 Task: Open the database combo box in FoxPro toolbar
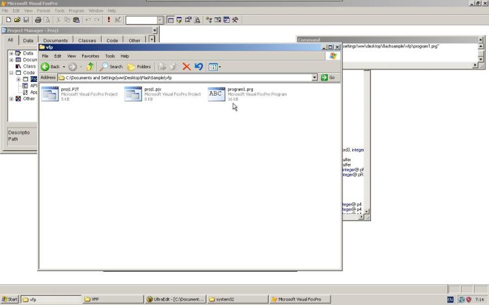tap(160, 20)
